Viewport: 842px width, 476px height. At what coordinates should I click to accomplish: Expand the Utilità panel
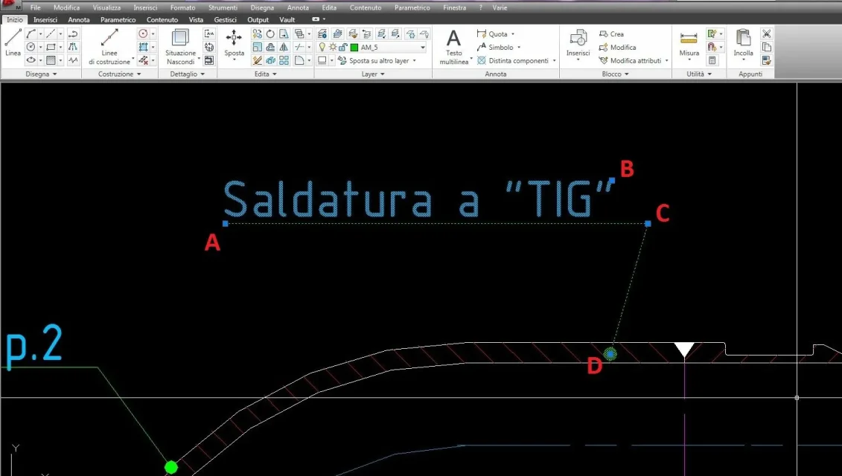pyautogui.click(x=698, y=74)
